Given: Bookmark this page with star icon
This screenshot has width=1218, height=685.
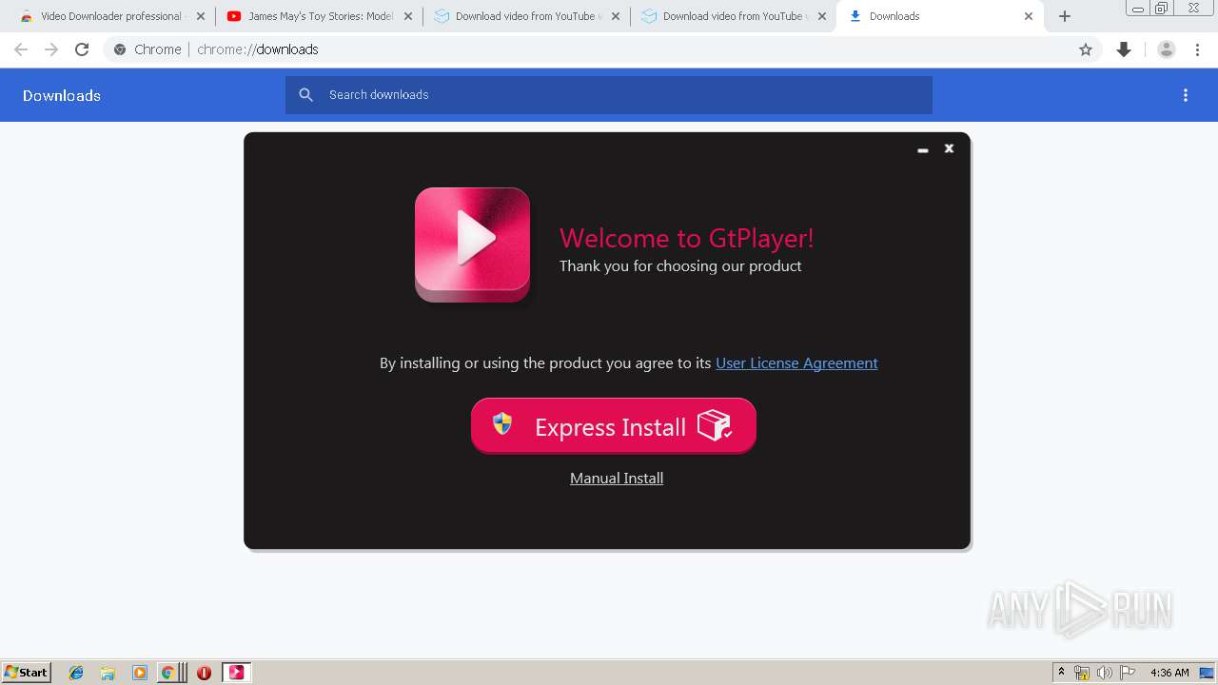Looking at the screenshot, I should point(1086,49).
